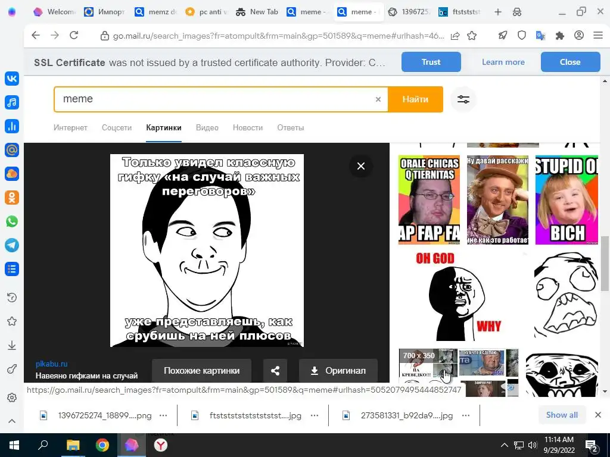The image size is (610, 457).
Task: Open a new browser tab
Action: pos(498,12)
